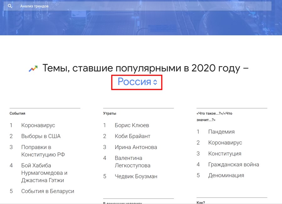
Task: Click the Google Trends arrow logo
Action: [x=33, y=69]
